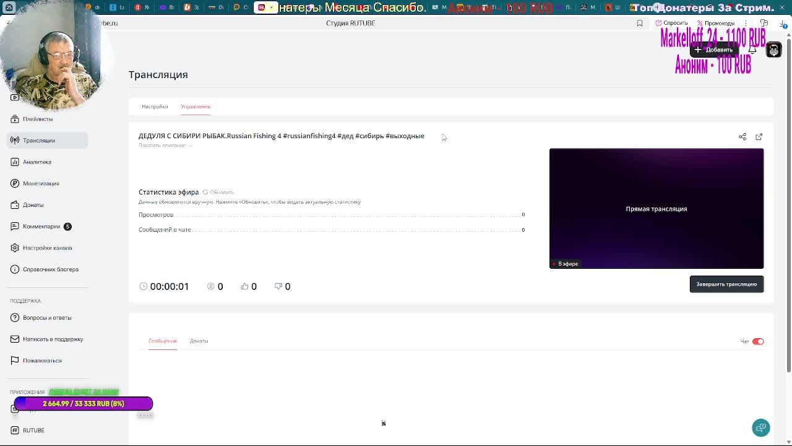Open Вопросы и ответы link
The image size is (792, 446).
[x=47, y=318]
